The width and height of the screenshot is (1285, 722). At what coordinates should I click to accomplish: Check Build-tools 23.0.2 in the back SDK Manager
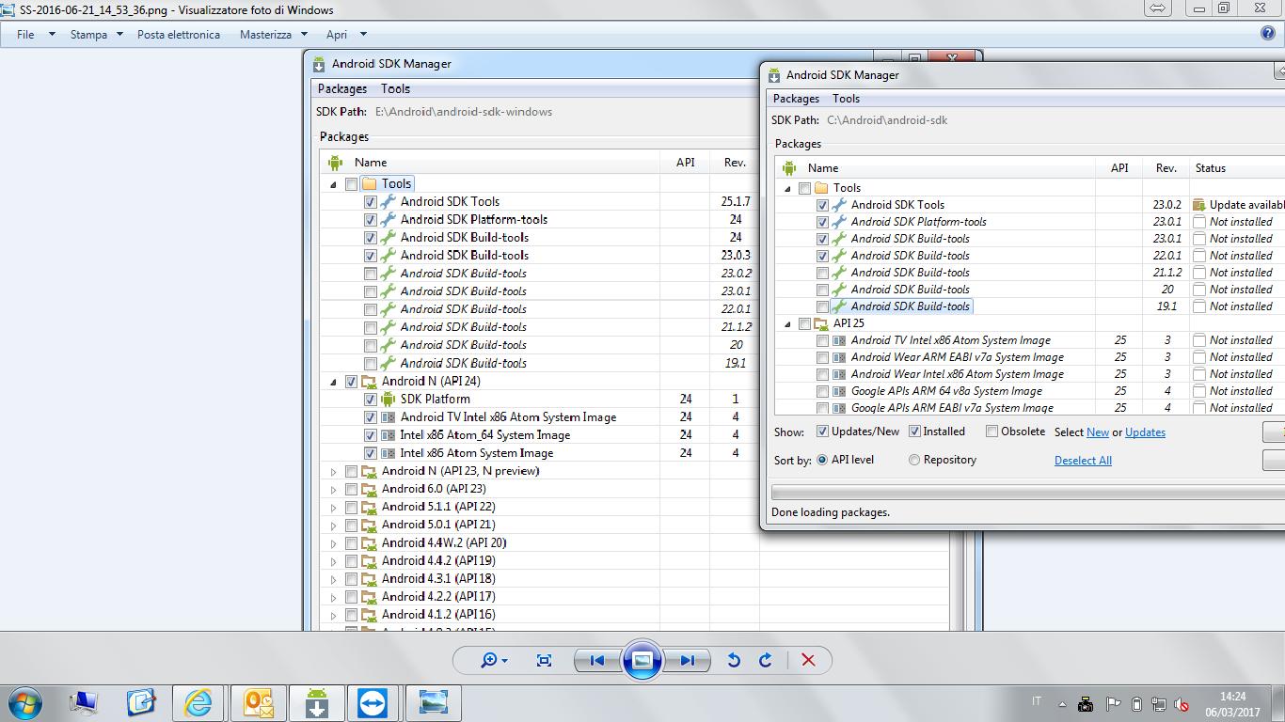(370, 274)
